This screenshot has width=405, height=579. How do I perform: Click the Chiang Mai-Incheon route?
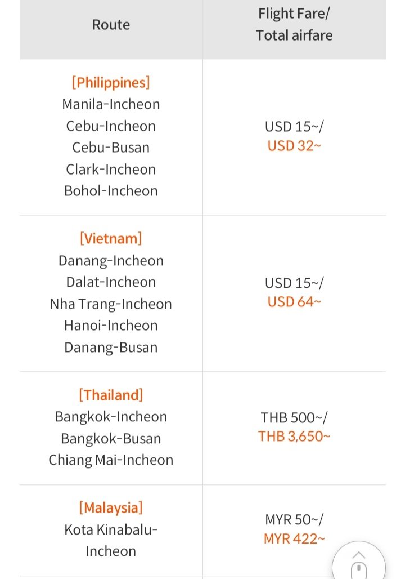click(x=111, y=460)
